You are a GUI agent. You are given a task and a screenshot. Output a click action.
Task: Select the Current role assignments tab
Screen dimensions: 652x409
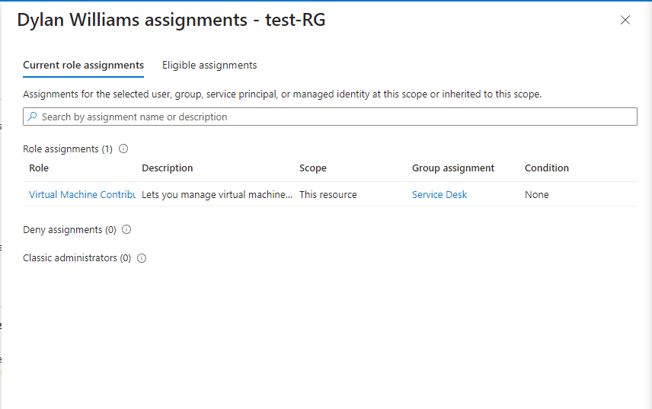[x=83, y=66]
